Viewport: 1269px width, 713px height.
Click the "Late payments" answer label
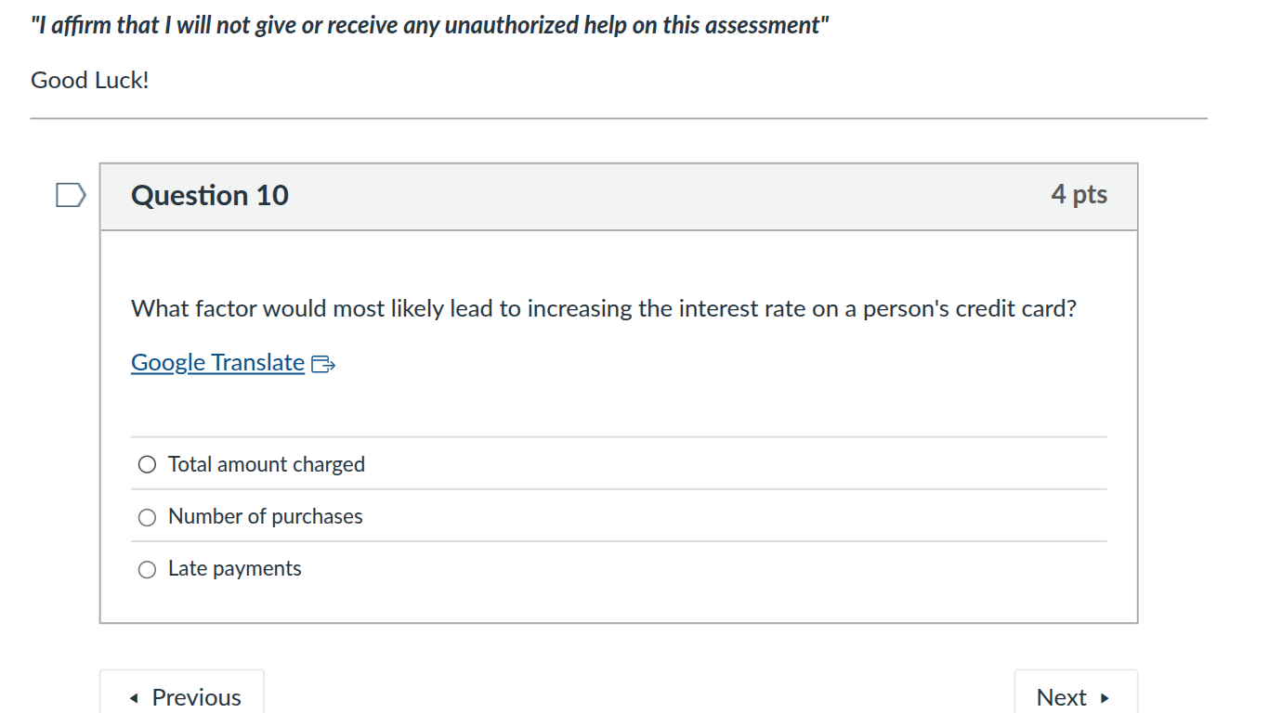point(234,568)
